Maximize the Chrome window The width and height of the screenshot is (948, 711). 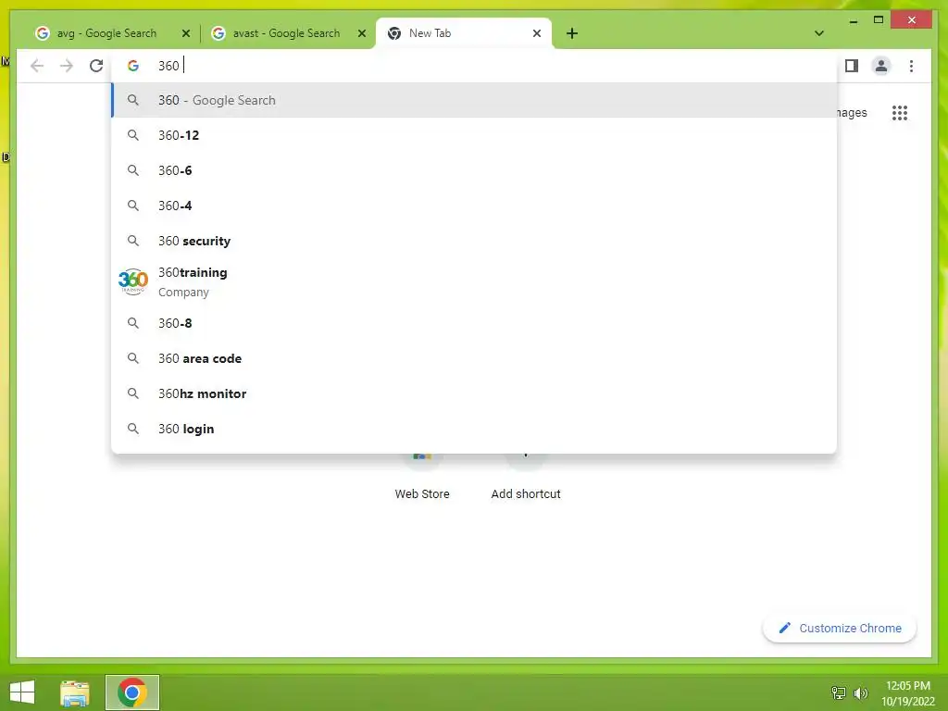[x=879, y=20]
